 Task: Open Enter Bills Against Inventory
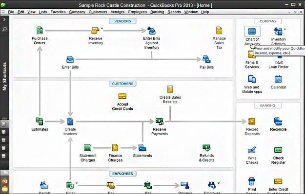[x=151, y=31]
